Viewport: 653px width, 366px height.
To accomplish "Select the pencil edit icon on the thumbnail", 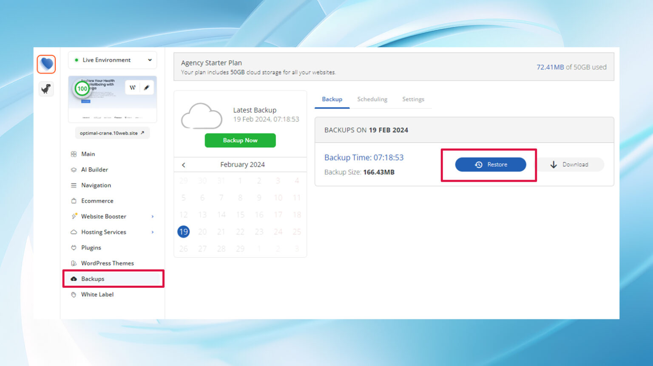I will [x=146, y=87].
